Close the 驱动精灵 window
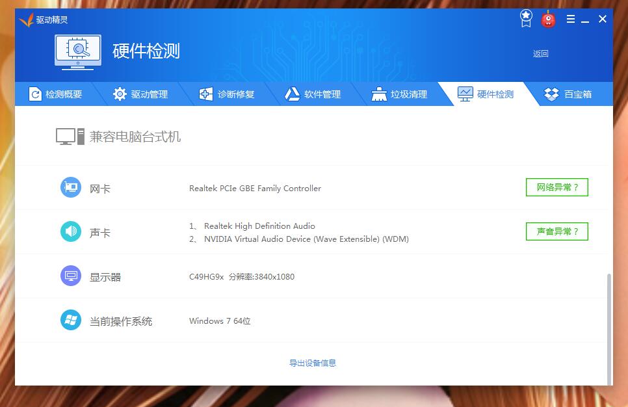 603,19
